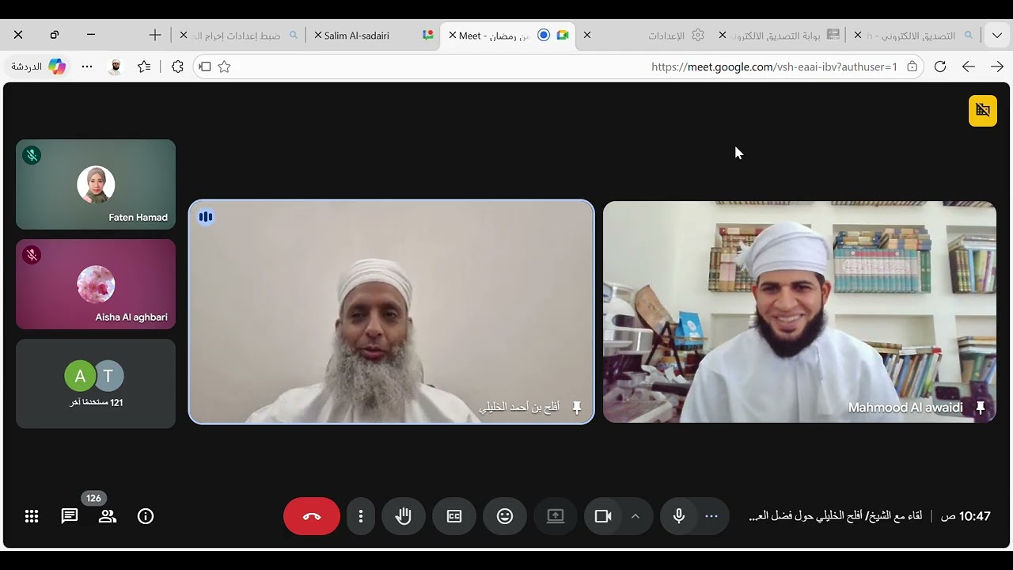Unpin Mahmood Al awaidi video tile
Viewport: 1013px width, 570px height.
[x=981, y=408]
